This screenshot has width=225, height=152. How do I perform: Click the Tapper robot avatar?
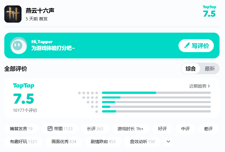19,46
